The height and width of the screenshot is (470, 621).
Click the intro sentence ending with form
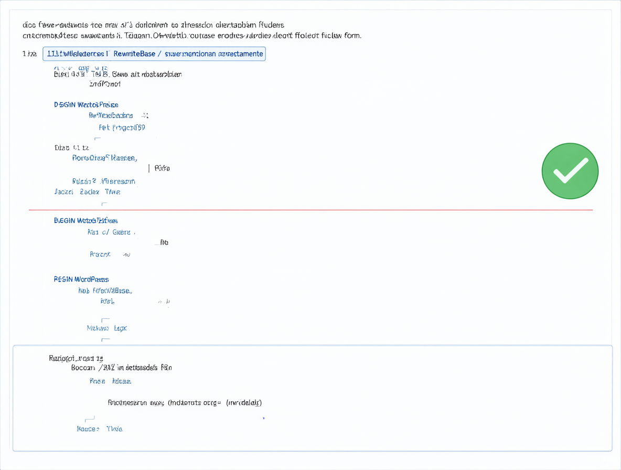pos(192,36)
